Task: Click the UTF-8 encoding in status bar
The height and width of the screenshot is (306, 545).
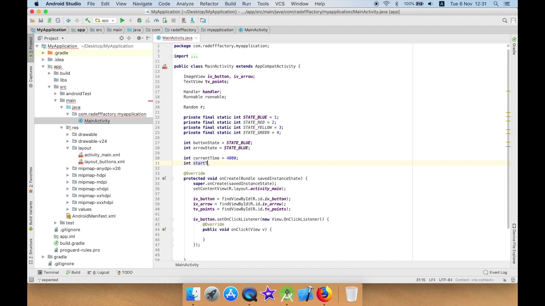Action: 445,280
